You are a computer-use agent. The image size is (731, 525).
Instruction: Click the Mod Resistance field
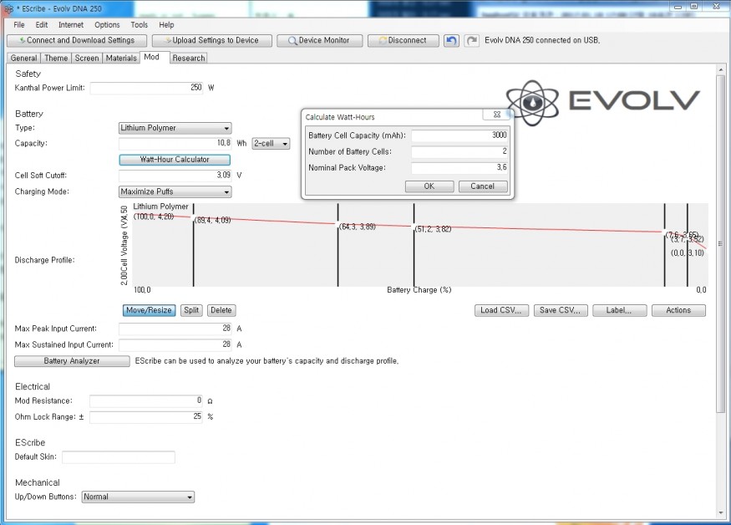[146, 401]
